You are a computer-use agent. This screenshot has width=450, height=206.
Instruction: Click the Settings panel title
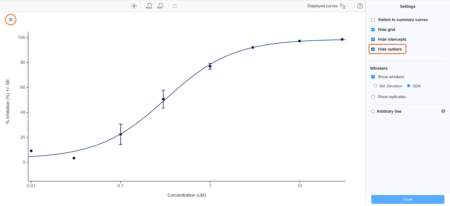(408, 6)
